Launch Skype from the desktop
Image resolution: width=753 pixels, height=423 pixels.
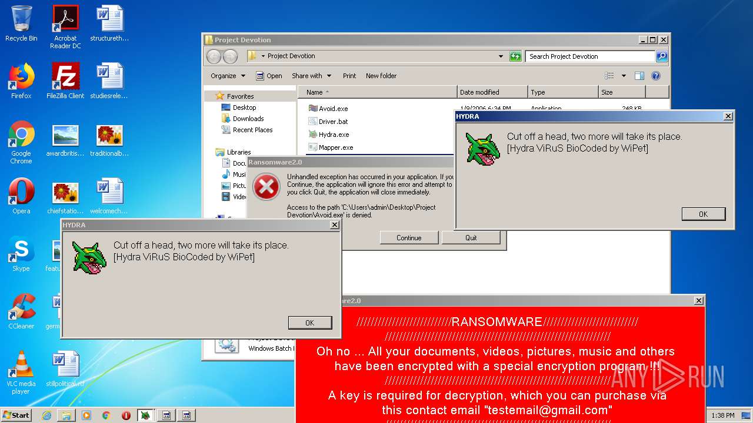21,254
